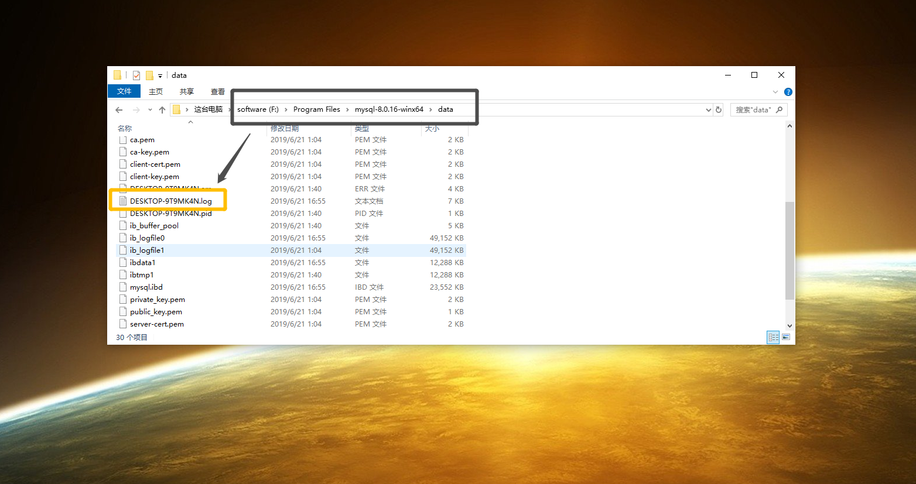
Task: Click the Forward navigation arrow
Action: tap(136, 110)
